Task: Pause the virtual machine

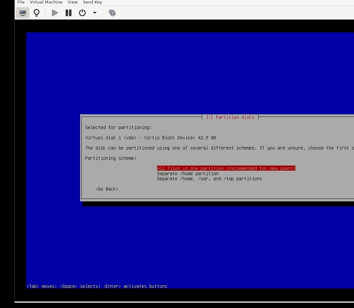Action: pos(69,13)
